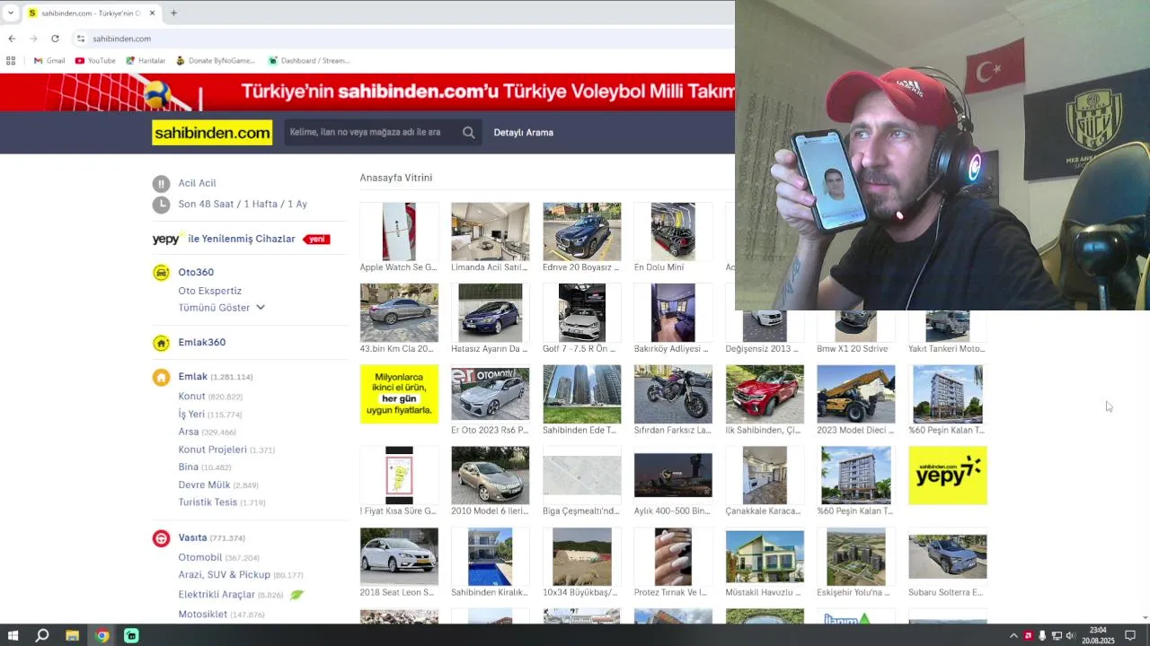Open the Subaru Solterra listing
The image size is (1150, 646).
tap(947, 563)
